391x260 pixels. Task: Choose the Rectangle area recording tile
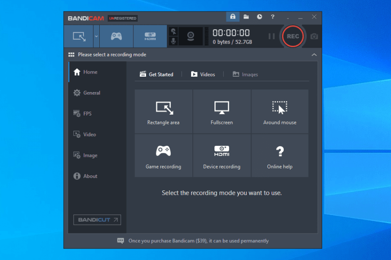[163, 111]
